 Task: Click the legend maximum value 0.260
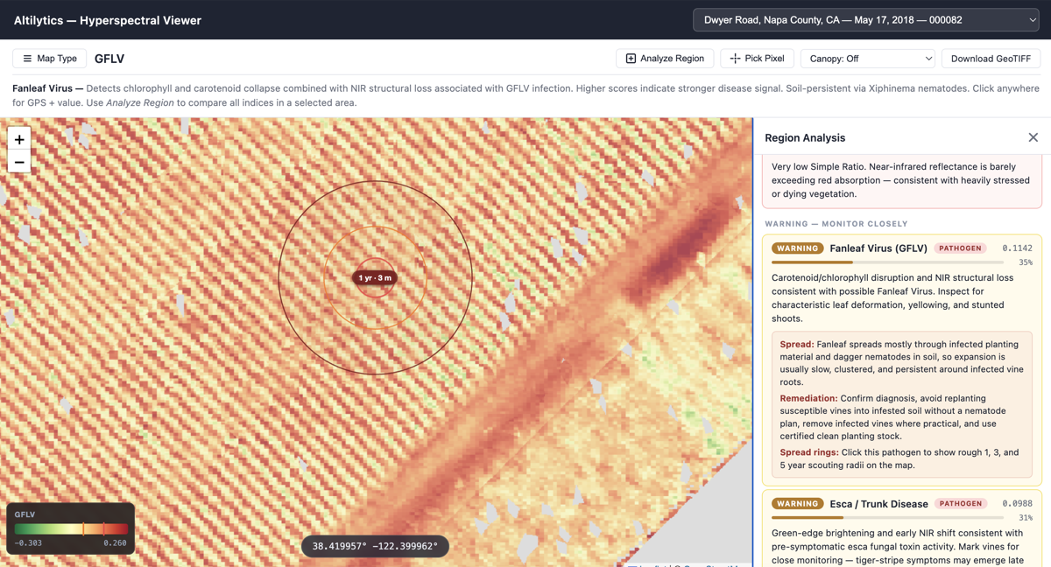pyautogui.click(x=115, y=543)
